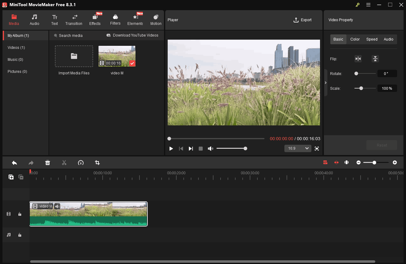406x264 pixels.
Task: Select the video M media thumbnail
Action: coord(117,56)
